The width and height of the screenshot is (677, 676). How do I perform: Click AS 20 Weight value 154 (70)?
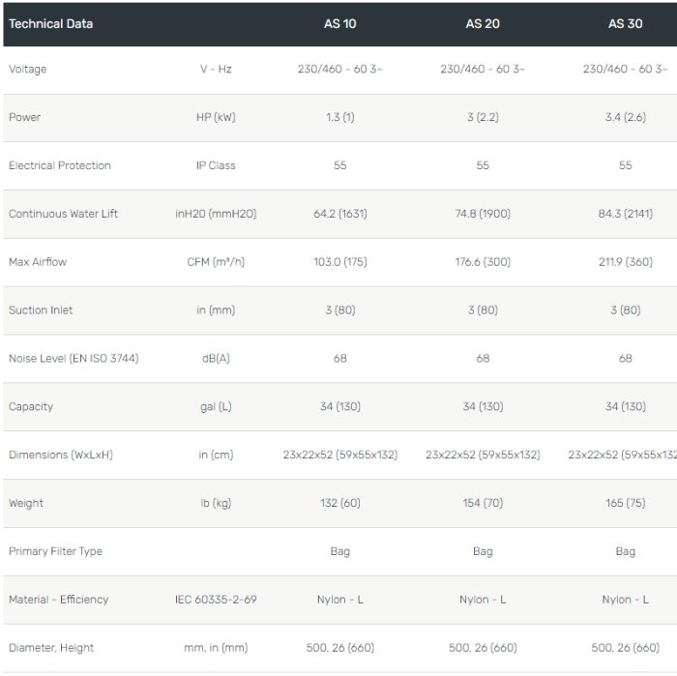pyautogui.click(x=483, y=503)
